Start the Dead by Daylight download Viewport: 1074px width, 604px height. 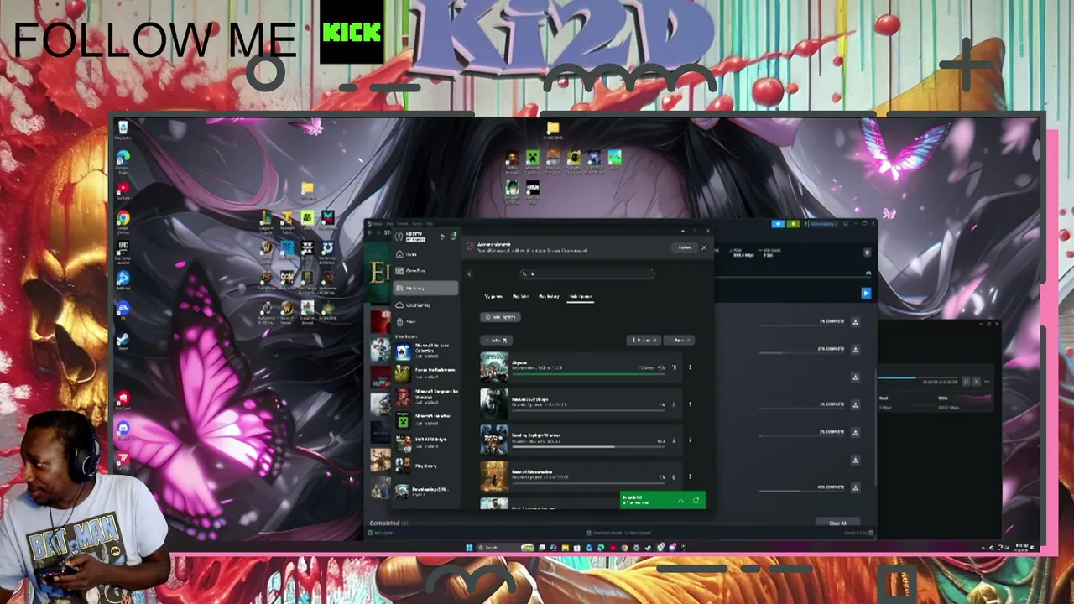tap(674, 440)
